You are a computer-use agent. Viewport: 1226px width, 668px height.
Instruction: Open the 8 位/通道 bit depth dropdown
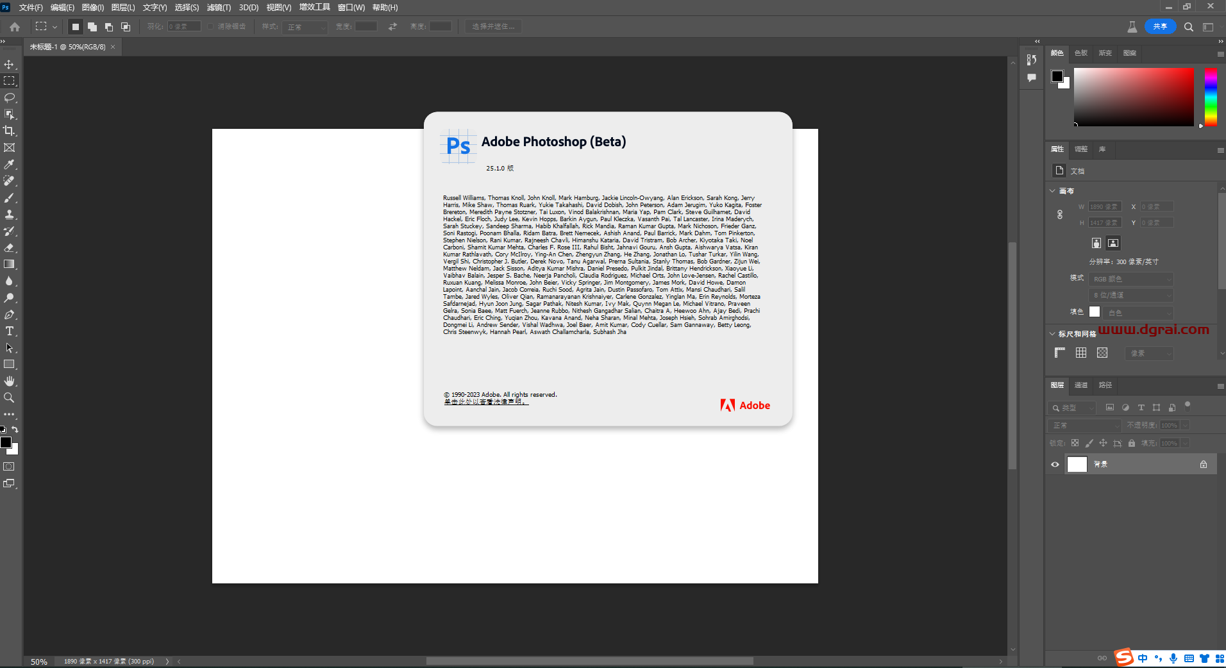(1131, 295)
